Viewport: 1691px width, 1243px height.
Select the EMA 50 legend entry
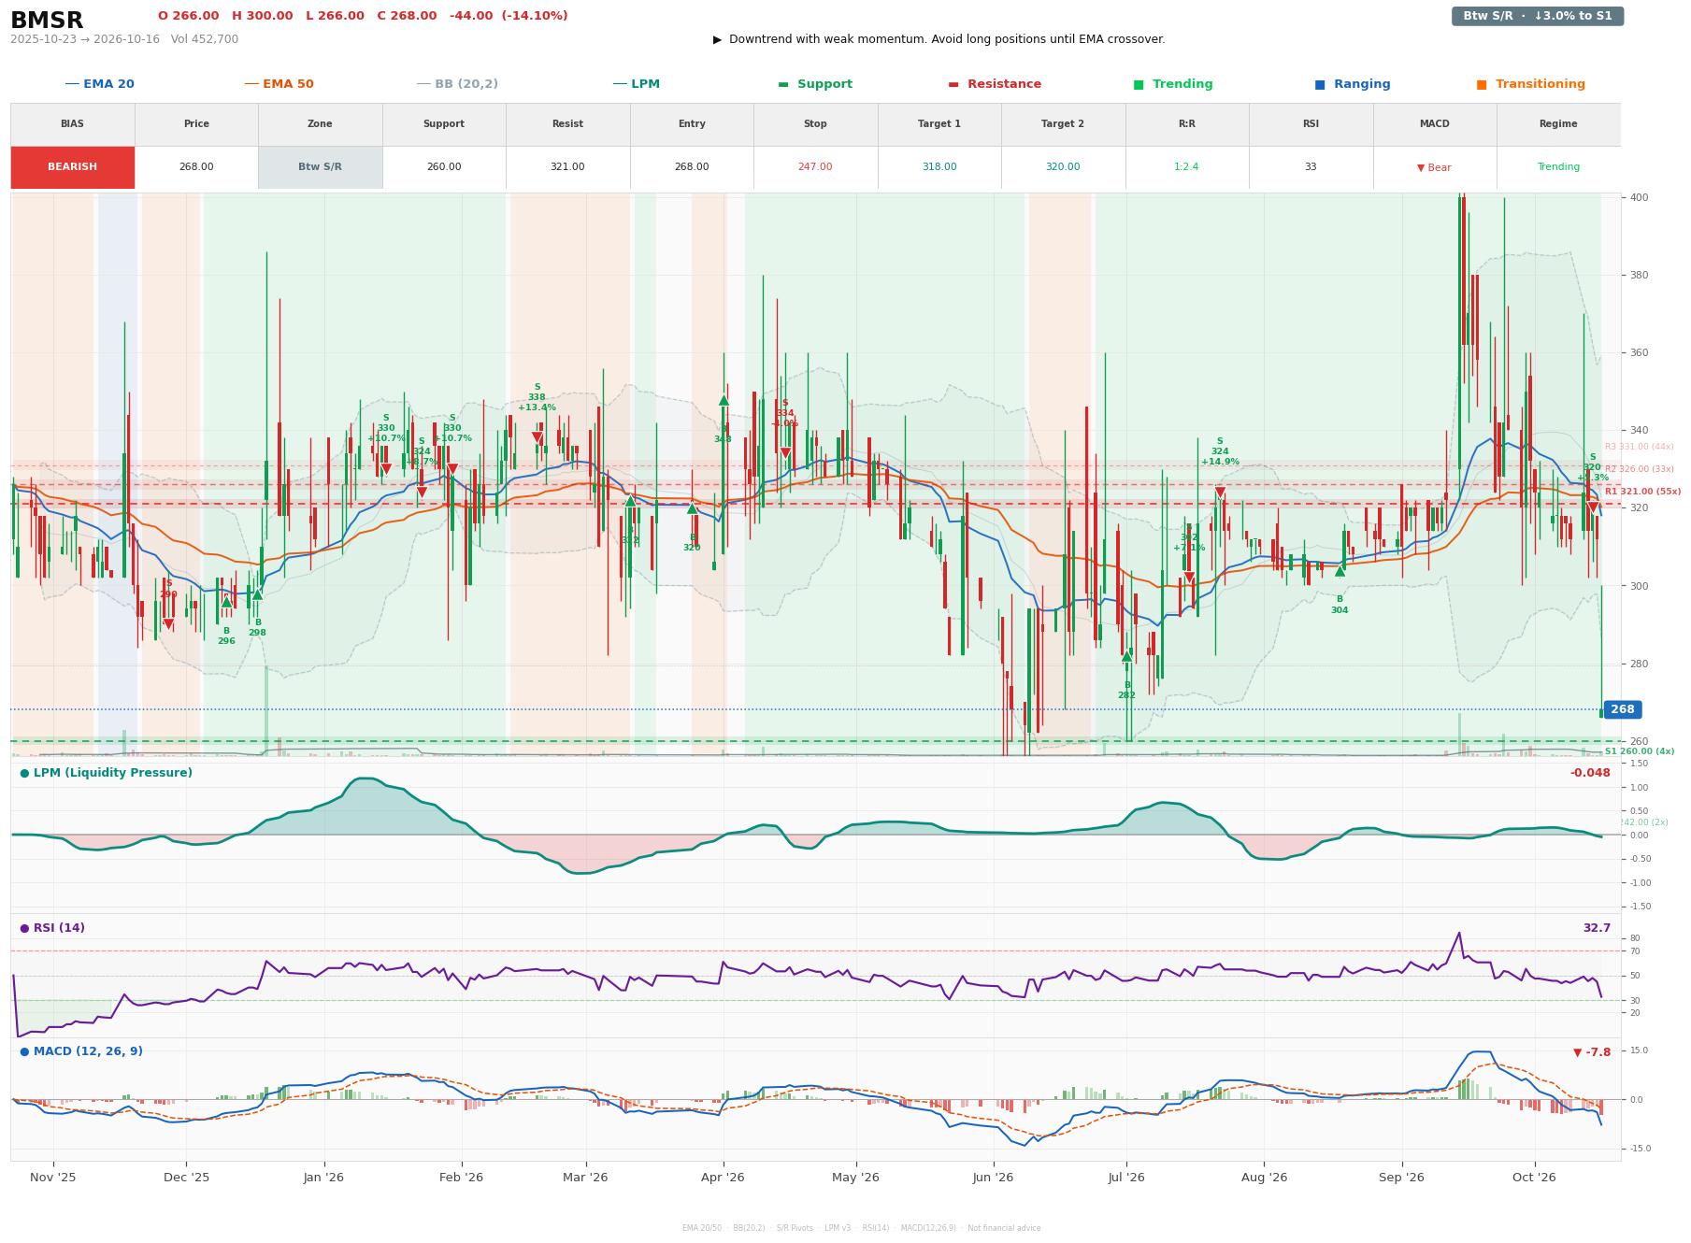pyautogui.click(x=279, y=84)
